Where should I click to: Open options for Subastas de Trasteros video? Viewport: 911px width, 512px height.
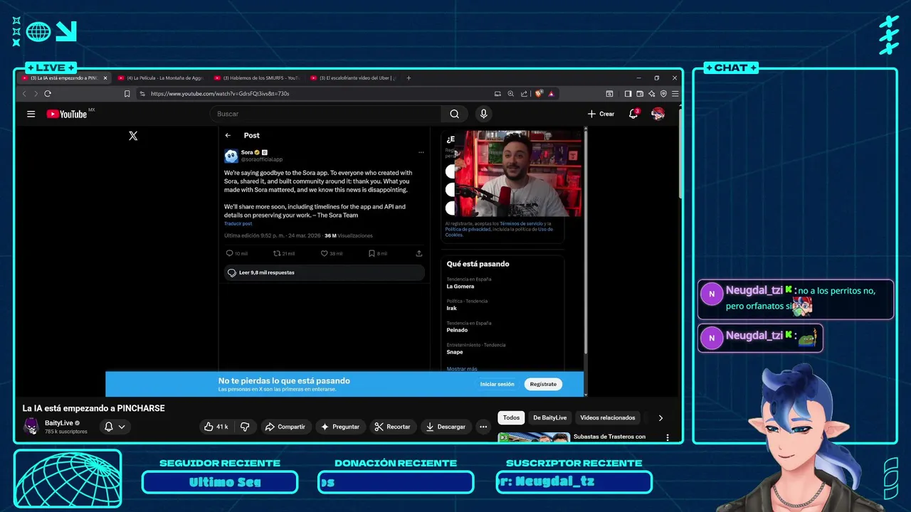pos(668,437)
